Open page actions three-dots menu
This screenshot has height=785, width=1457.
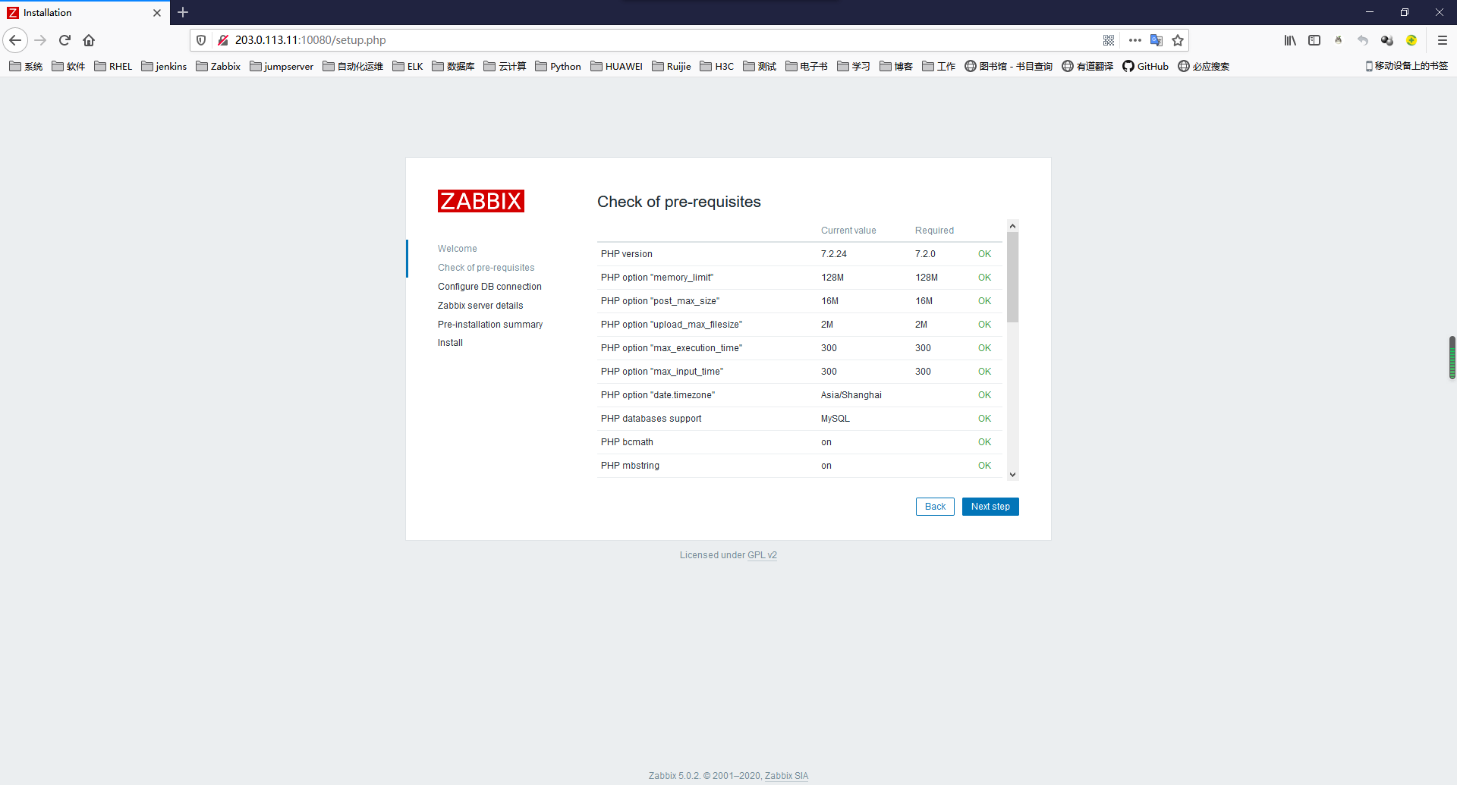coord(1135,40)
